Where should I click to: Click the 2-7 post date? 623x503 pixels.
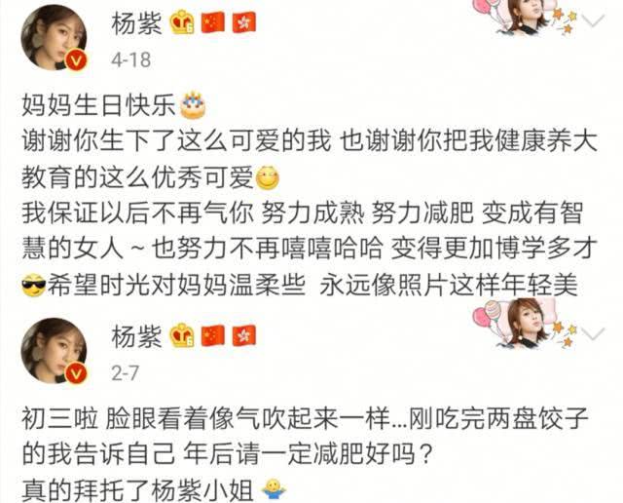(x=125, y=373)
